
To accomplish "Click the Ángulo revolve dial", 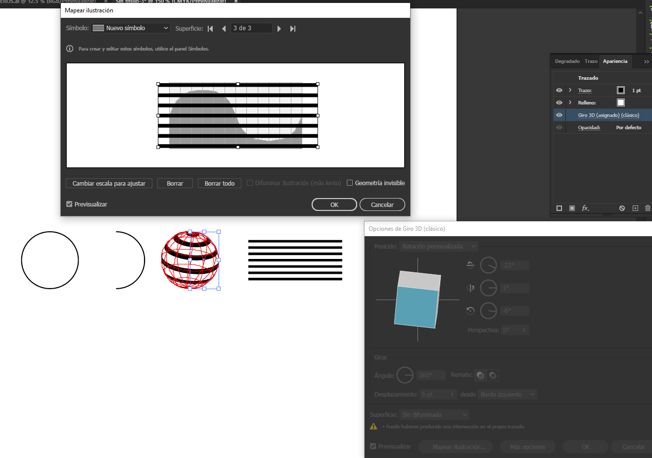I will point(405,375).
